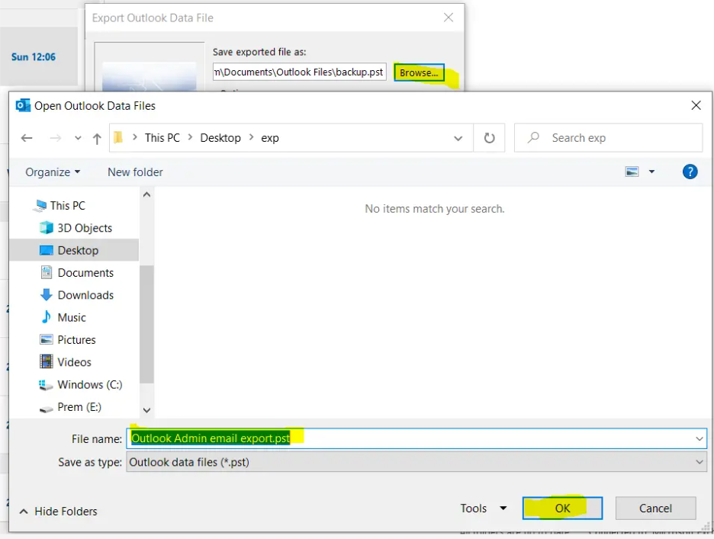Screen dimensions: 714x539
Task: Close the Export Outlook Data File window
Action: 449,18
